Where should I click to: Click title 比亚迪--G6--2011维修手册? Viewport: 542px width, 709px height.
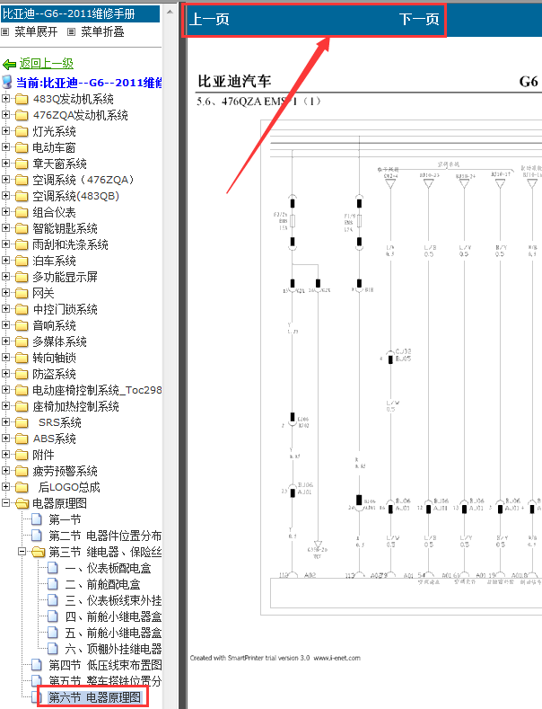click(x=69, y=13)
